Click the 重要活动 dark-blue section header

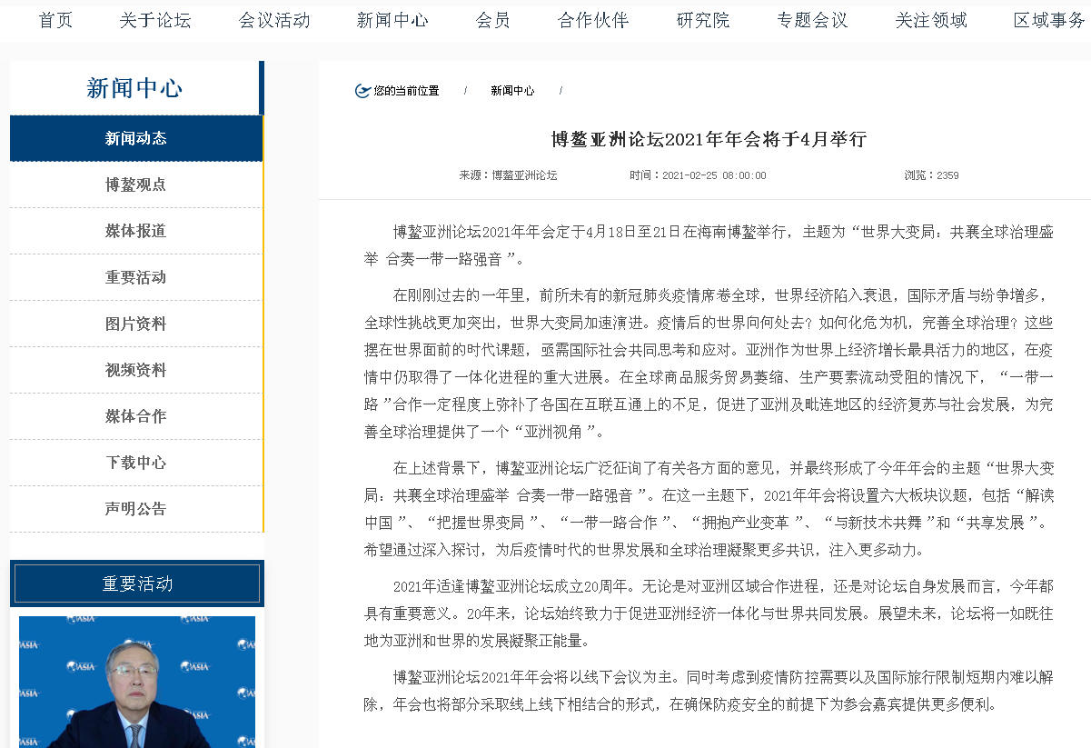(137, 583)
